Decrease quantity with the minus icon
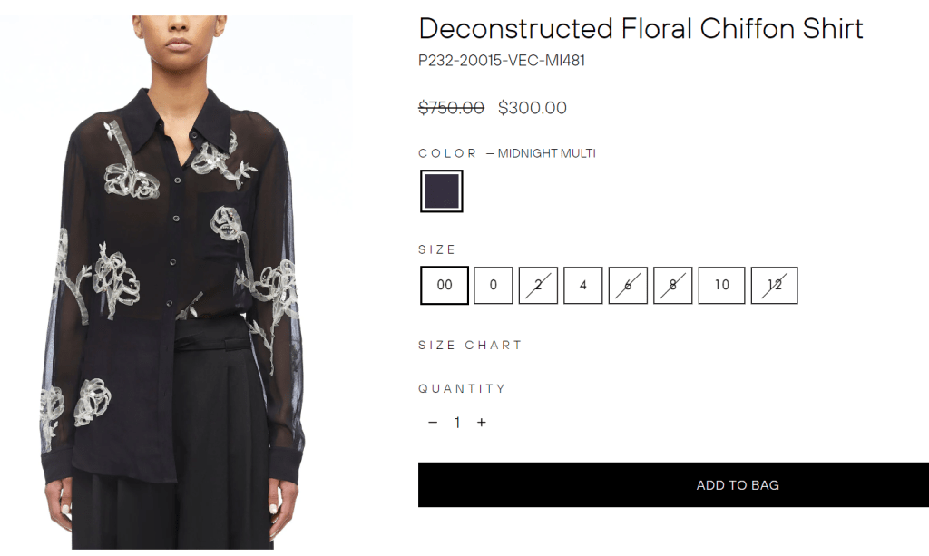This screenshot has width=929, height=556. tap(433, 423)
